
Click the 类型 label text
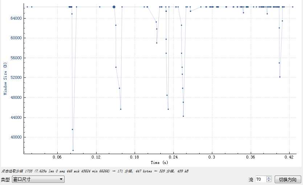tap(5, 180)
